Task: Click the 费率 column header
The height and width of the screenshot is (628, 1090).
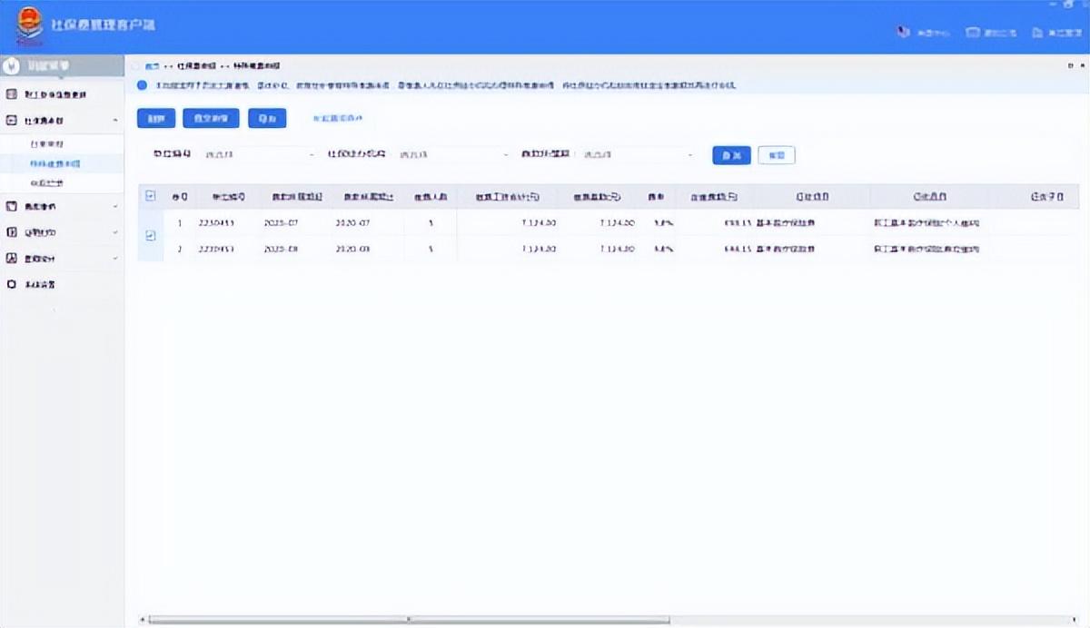Action: [655, 196]
